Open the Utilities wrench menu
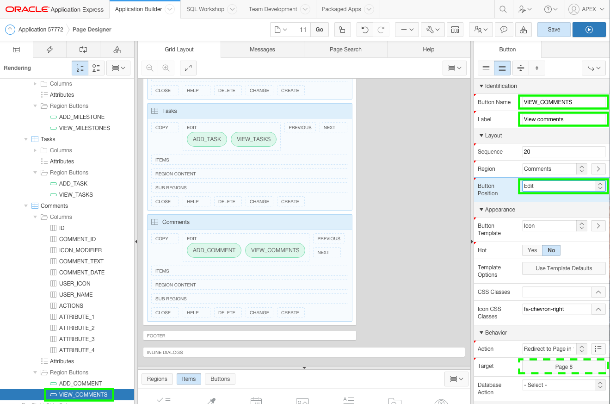 coord(433,30)
